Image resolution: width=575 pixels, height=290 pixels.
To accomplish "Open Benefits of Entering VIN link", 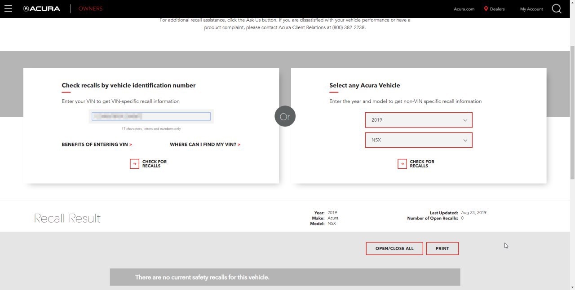I will 97,145.
